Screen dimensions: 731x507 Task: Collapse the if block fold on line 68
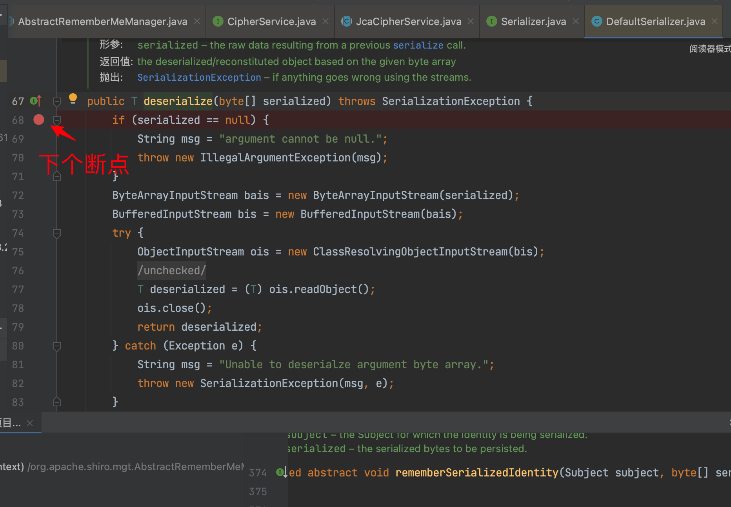click(x=57, y=120)
